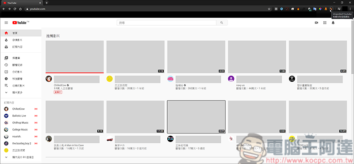The width and height of the screenshot is (354, 164).
Task: Open the highlighted 8:09 video thumbnail
Action: tap(196, 117)
